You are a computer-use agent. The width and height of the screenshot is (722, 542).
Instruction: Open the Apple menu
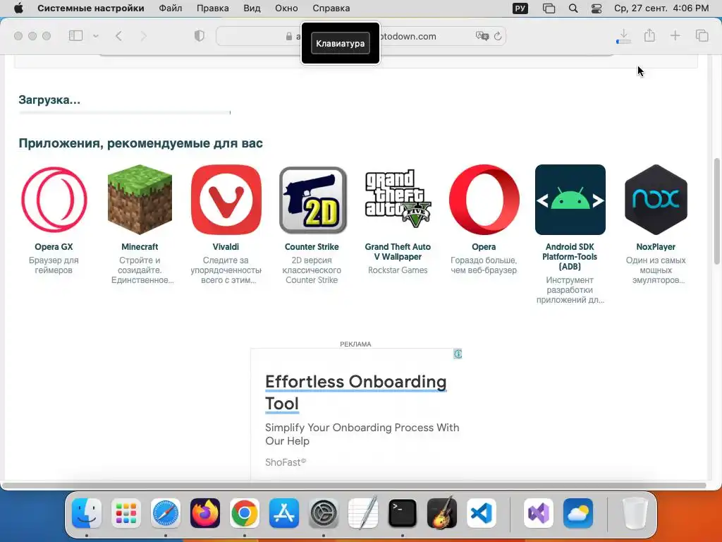tap(18, 8)
